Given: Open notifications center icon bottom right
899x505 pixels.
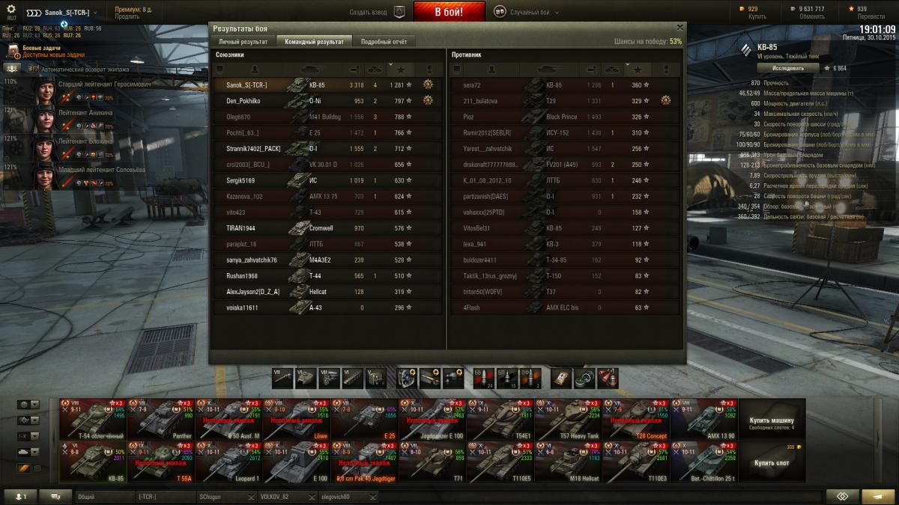Looking at the screenshot, I should tap(842, 496).
